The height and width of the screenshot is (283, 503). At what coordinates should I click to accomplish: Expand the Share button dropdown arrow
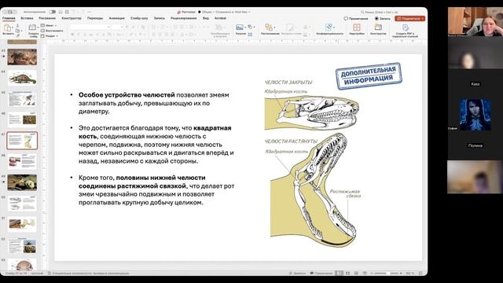pyautogui.click(x=423, y=19)
